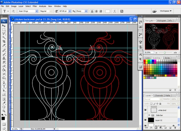This screenshot has height=131, width=181.
Task: Select the History Brush tool
Action: coord(4,62)
